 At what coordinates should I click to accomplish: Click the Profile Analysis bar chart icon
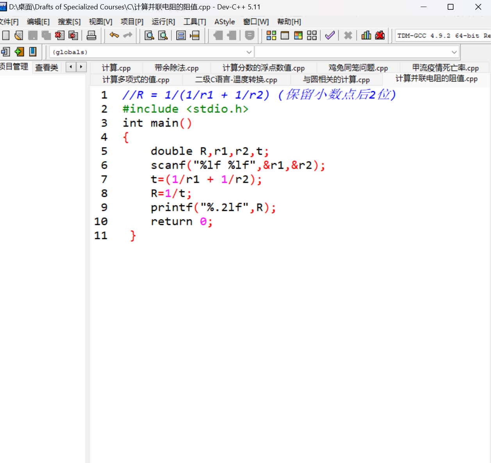(x=366, y=36)
